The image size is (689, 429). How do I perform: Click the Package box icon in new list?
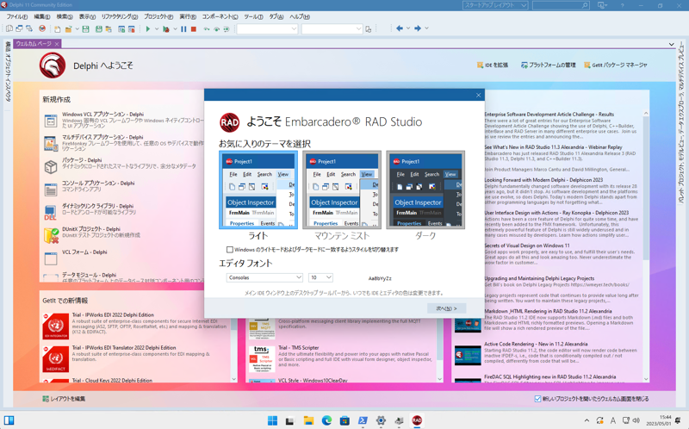[51, 166]
